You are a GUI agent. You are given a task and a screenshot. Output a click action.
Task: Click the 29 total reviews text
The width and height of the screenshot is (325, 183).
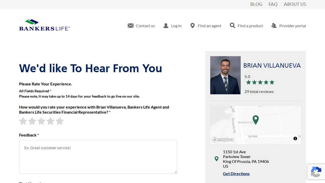tap(259, 91)
